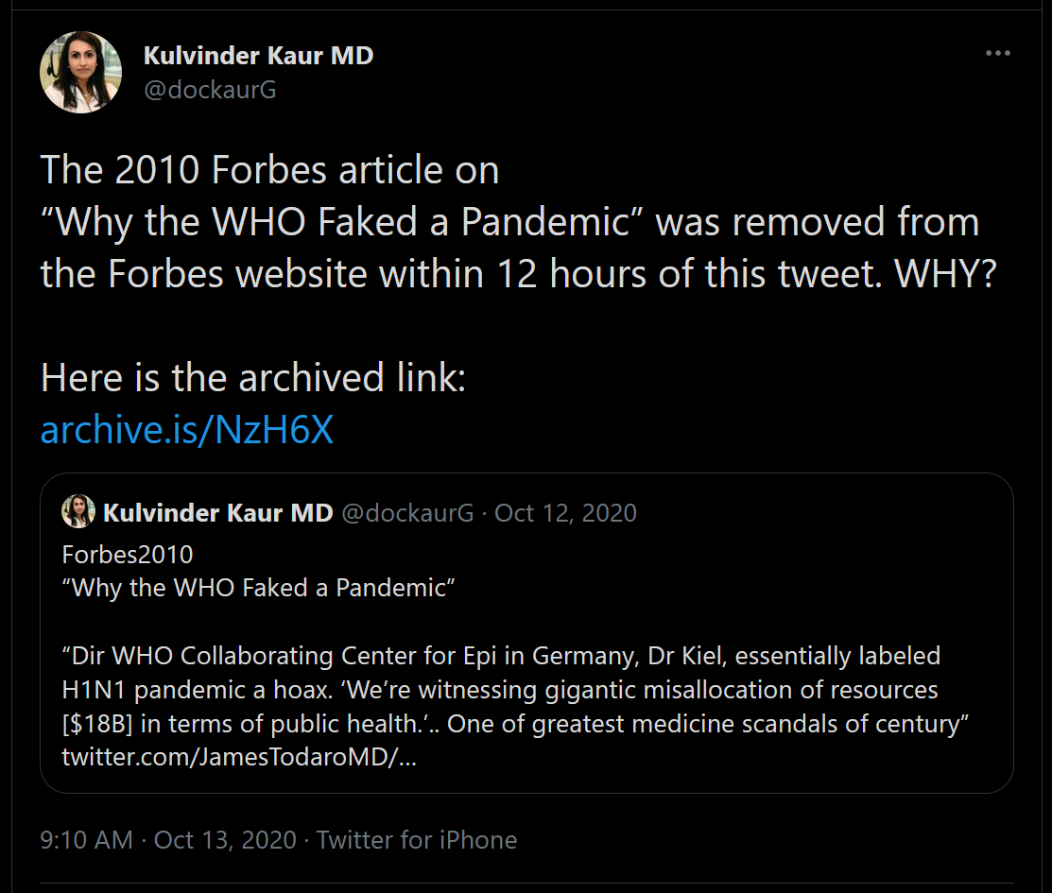The width and height of the screenshot is (1052, 893).
Task: Open the archive.is/NzH6X link
Action: tap(187, 429)
